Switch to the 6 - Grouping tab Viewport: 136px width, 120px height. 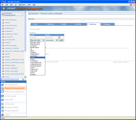click(x=107, y=24)
